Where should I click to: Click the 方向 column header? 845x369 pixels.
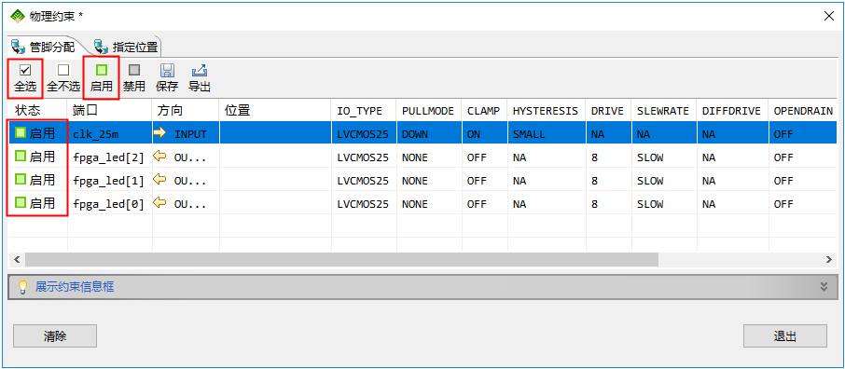pyautogui.click(x=186, y=111)
